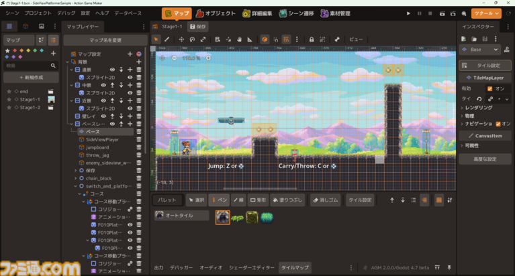Add a new color tag using the plus icon
Viewport: 515px width, 276px height.
[x=53, y=53]
